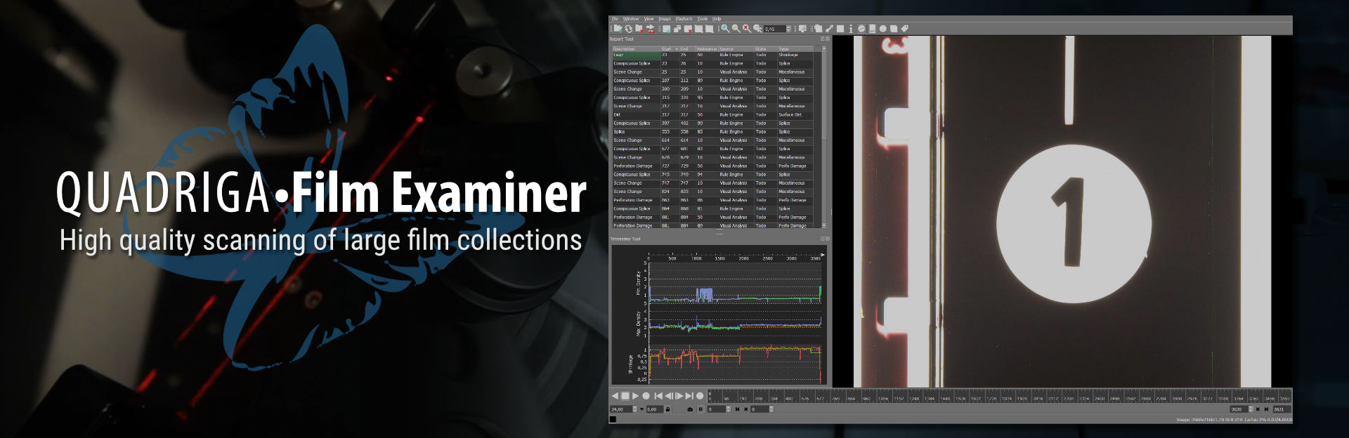Select 'Scene Change' row starting at 614
This screenshot has height=438, width=1349.
click(712, 140)
